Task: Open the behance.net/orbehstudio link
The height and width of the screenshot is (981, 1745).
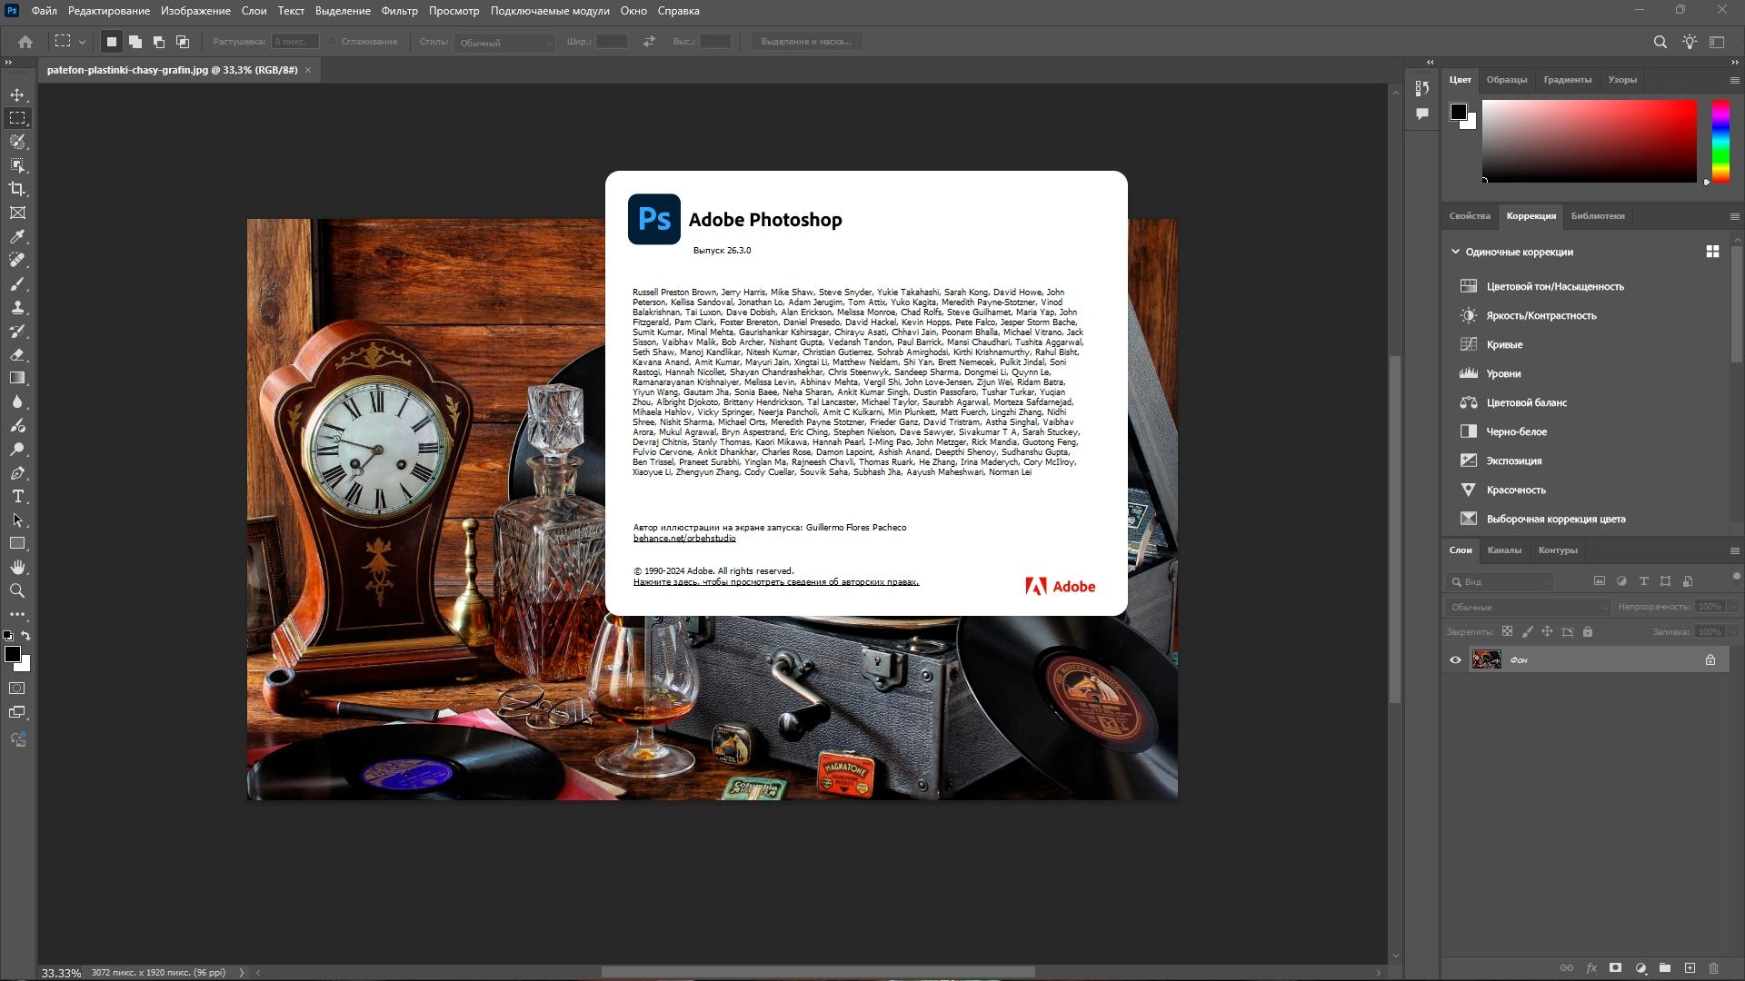Action: (x=684, y=539)
